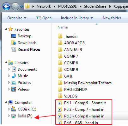Select Pd 2 - Comp 7 - hand in
The width and height of the screenshot is (128, 126).
point(84,110)
